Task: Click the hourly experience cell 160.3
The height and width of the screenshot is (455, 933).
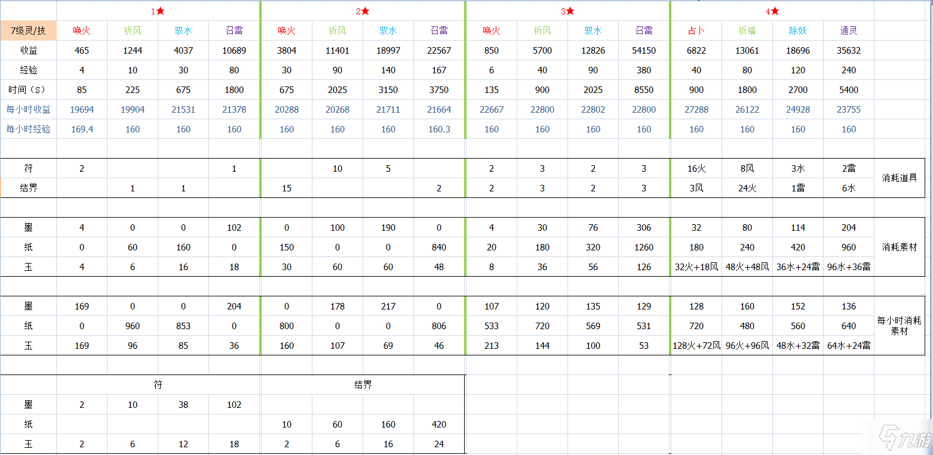Action: click(439, 129)
